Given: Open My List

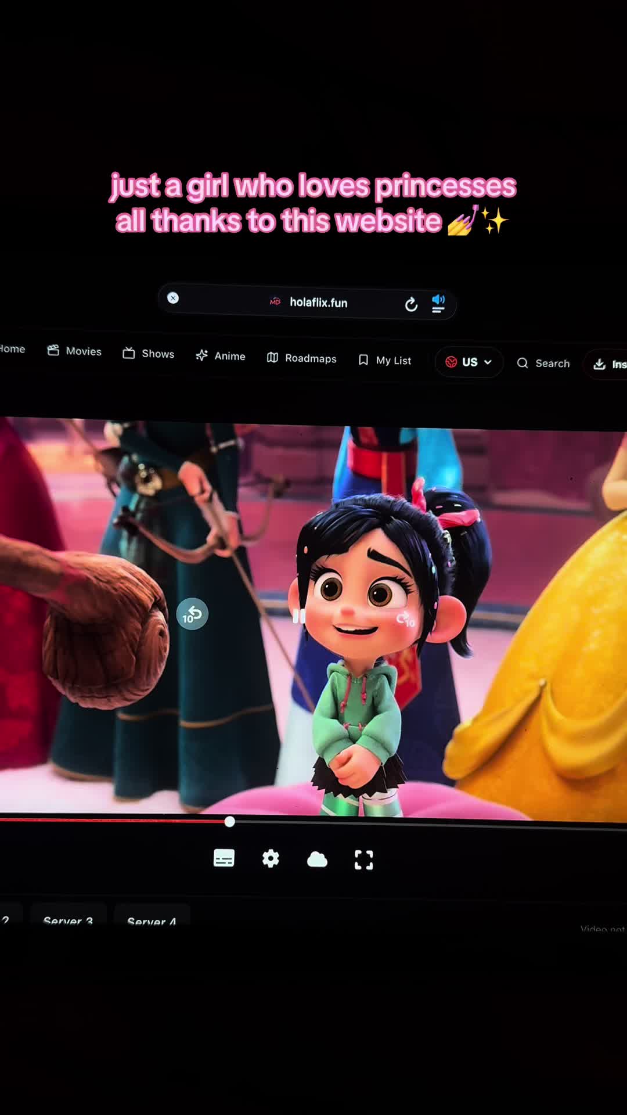Looking at the screenshot, I should pyautogui.click(x=385, y=361).
